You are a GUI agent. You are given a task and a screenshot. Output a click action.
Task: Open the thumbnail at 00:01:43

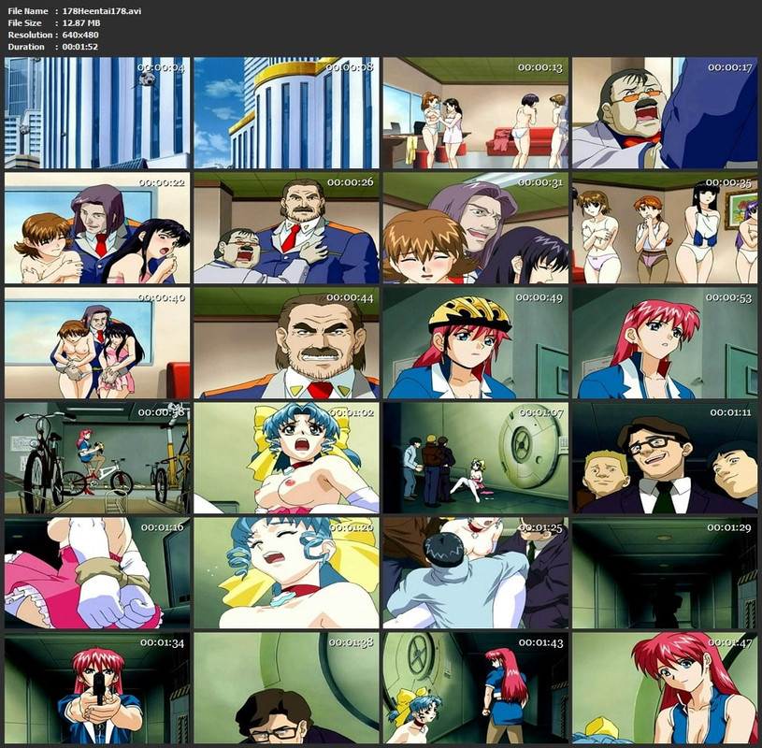coord(475,688)
